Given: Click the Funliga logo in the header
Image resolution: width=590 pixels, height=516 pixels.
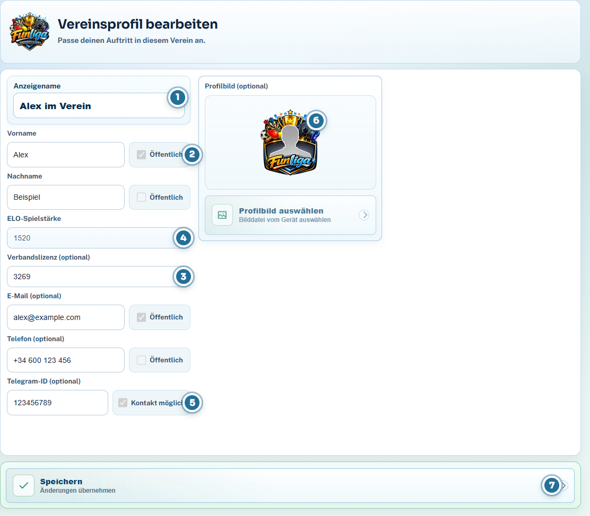Looking at the screenshot, I should (29, 32).
